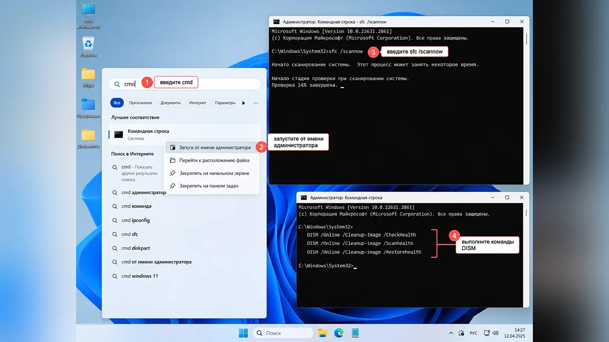The image size is (609, 342).
Task: Open the three-dots search options menu
Action: 256,103
